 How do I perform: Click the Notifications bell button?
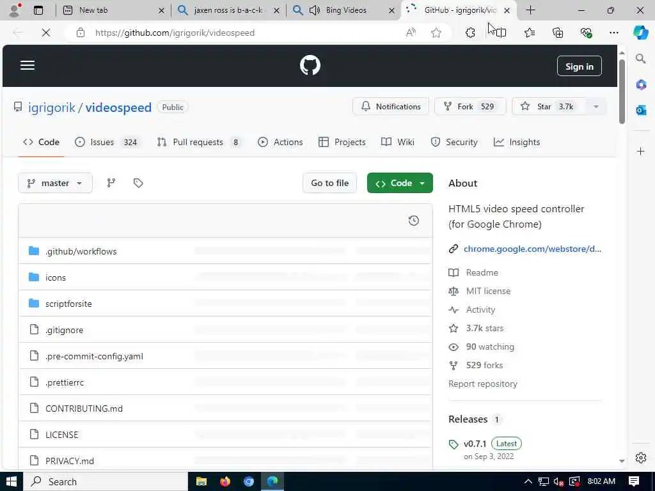(x=391, y=107)
